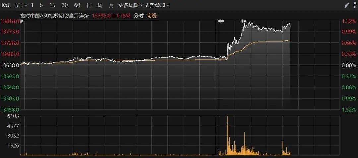
Task: Switch to the K线 chart tab
Action: pyautogui.click(x=7, y=5)
